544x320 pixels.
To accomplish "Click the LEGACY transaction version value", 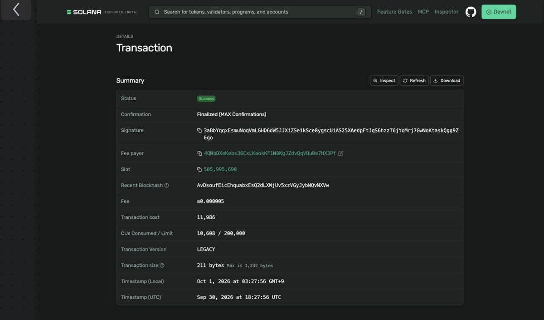I will click(x=206, y=250).
